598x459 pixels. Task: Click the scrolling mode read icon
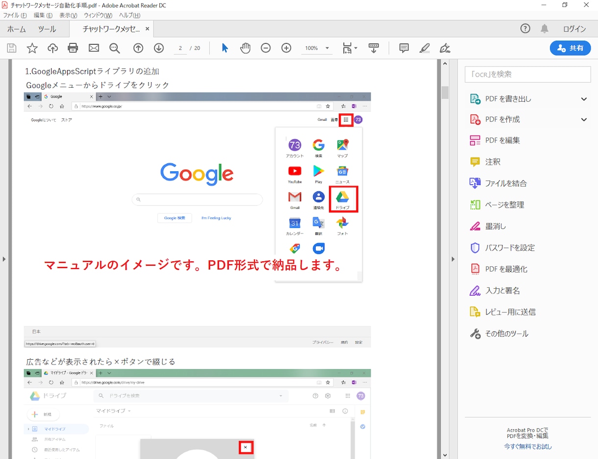point(374,48)
